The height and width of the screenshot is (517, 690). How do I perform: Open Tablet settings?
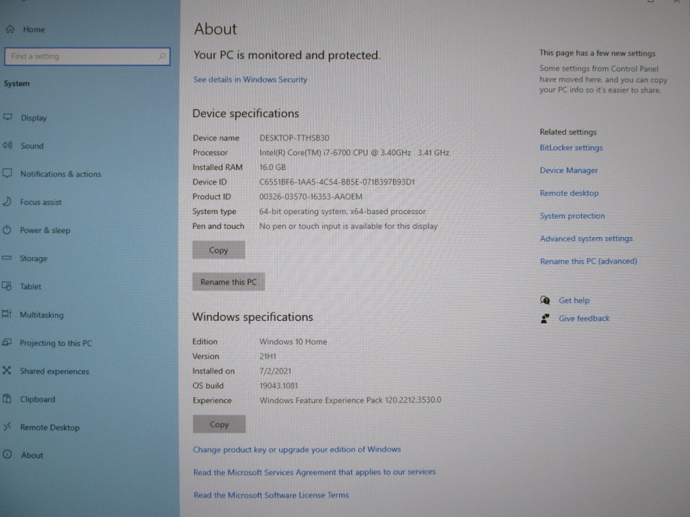tap(30, 287)
